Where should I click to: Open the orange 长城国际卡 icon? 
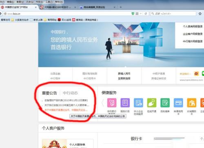tap(192, 103)
